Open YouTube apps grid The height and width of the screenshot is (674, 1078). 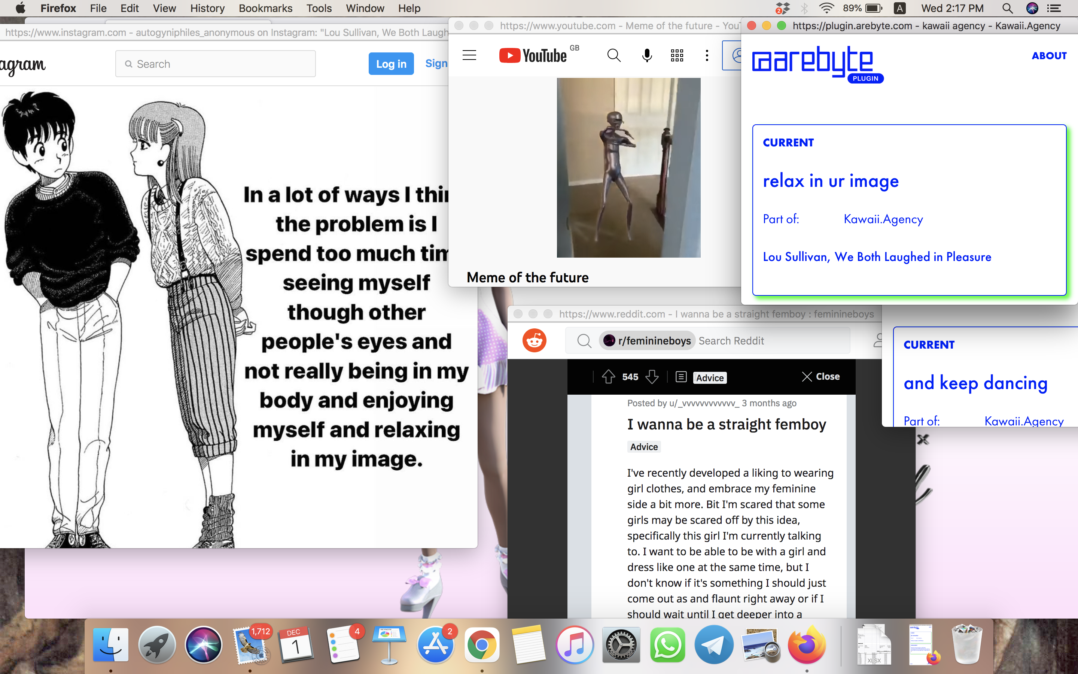677,55
